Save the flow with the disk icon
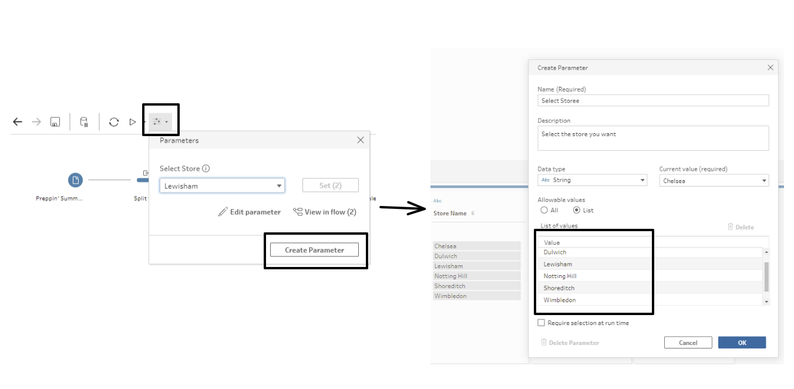Screen dimensions: 794x389 point(55,122)
